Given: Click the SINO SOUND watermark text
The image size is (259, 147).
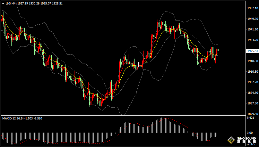Looking at the screenshot, I should tap(246, 140).
